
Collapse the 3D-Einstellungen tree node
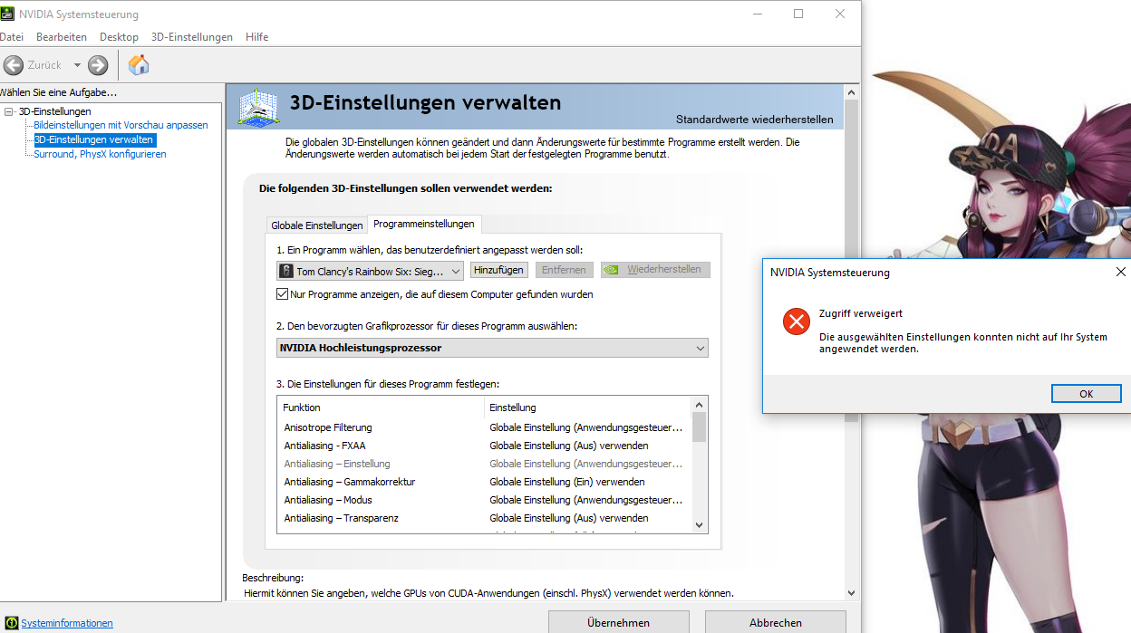[9, 111]
